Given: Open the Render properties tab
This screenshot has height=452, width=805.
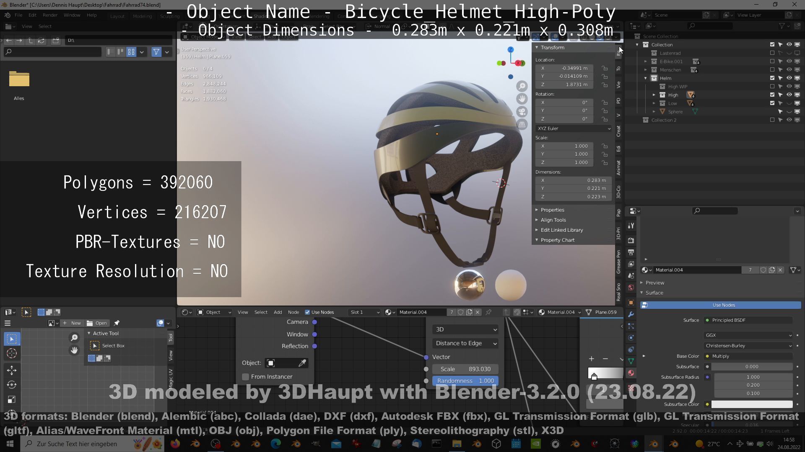Looking at the screenshot, I should pos(631,241).
